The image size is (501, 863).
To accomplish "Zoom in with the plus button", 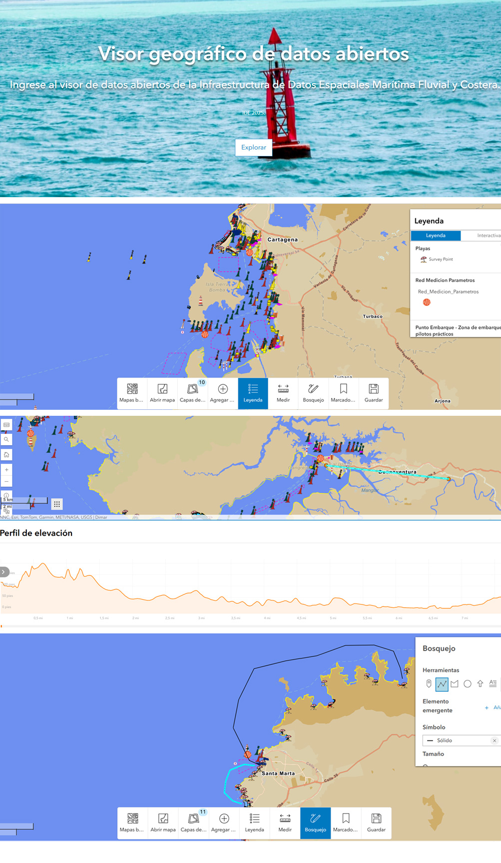I will point(6,470).
